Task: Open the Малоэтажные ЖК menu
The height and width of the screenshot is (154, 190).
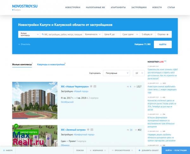Action: pos(96,7)
